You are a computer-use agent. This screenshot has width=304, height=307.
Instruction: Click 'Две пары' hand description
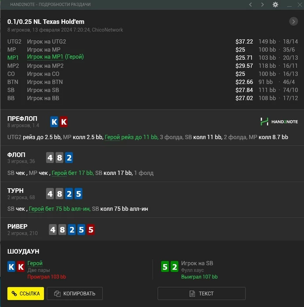coord(39,270)
